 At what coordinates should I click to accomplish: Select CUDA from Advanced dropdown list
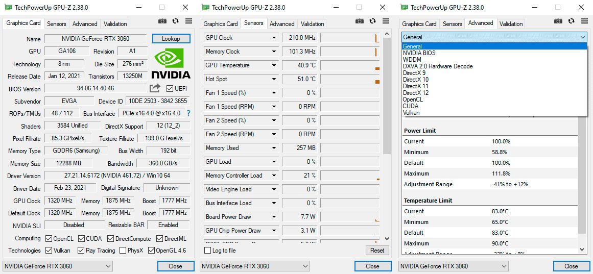point(494,106)
